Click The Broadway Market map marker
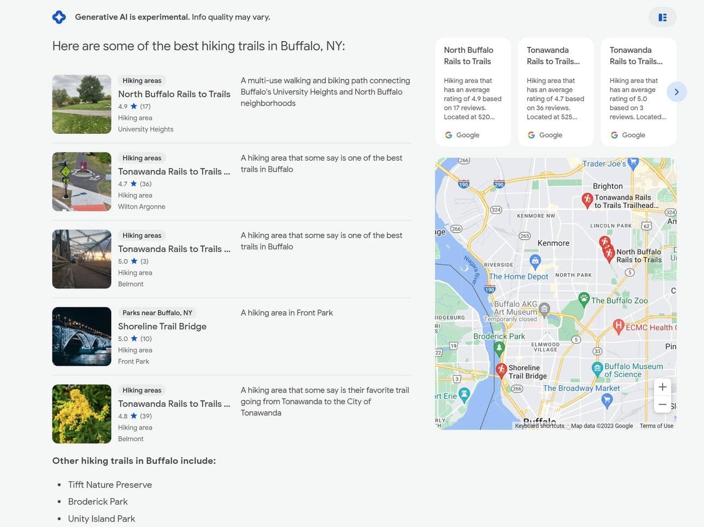 [x=607, y=400]
